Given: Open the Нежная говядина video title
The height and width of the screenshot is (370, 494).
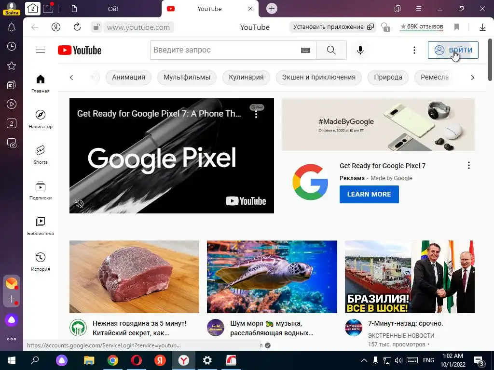Looking at the screenshot, I should tap(139, 328).
